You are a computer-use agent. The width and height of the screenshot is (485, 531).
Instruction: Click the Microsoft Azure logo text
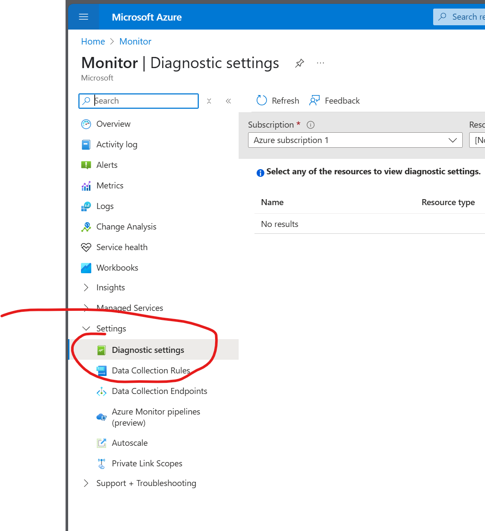click(147, 17)
